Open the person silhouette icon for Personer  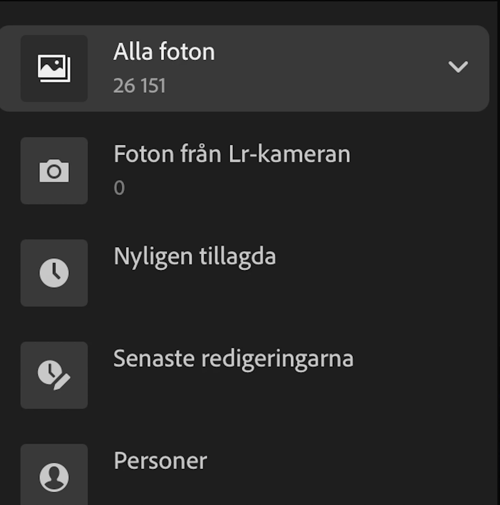click(x=54, y=477)
